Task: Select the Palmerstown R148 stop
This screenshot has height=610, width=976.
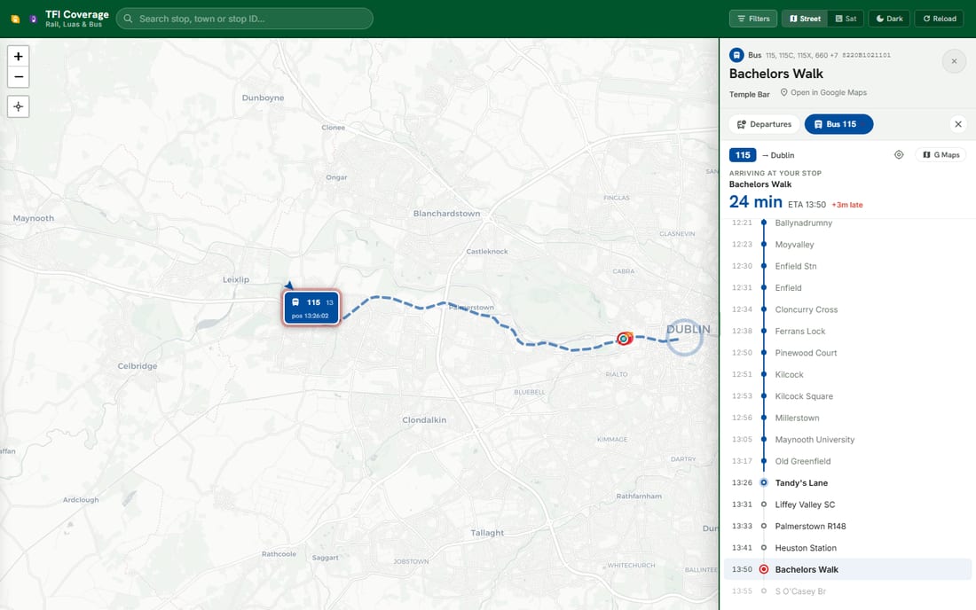Action: (847, 526)
